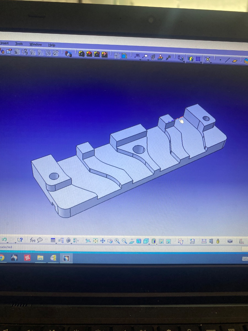Click the padlock icon in bottom toolbar

pyautogui.click(x=68, y=241)
